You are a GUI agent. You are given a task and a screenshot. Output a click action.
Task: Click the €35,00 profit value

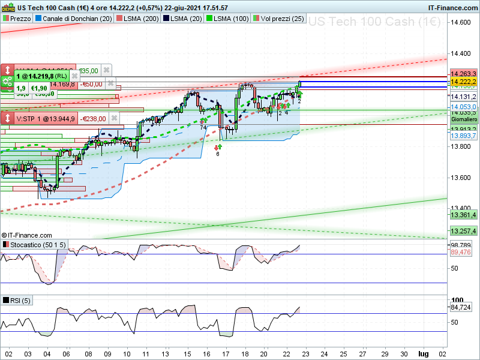point(88,71)
